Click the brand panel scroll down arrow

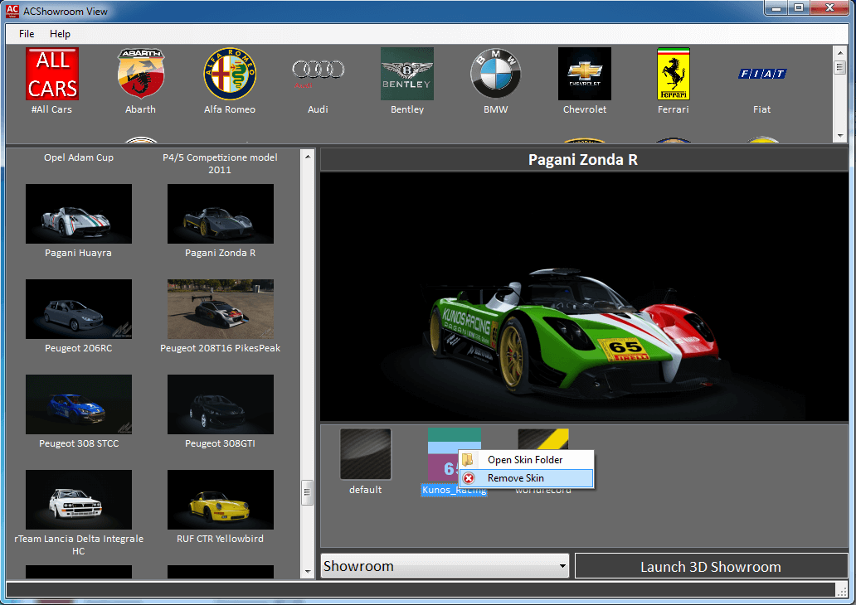click(x=840, y=135)
